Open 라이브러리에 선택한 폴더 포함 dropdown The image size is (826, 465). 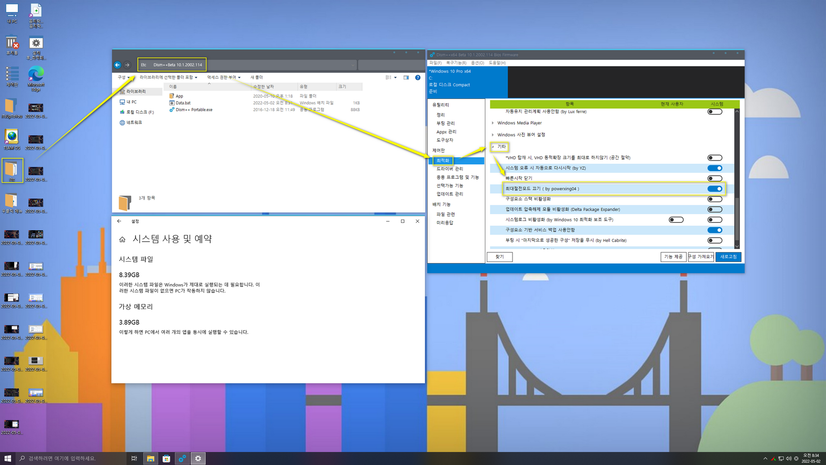point(168,77)
